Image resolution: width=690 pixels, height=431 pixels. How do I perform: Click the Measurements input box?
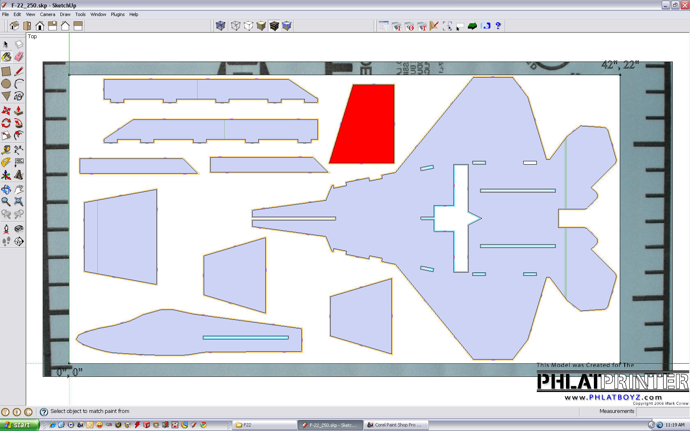click(662, 411)
